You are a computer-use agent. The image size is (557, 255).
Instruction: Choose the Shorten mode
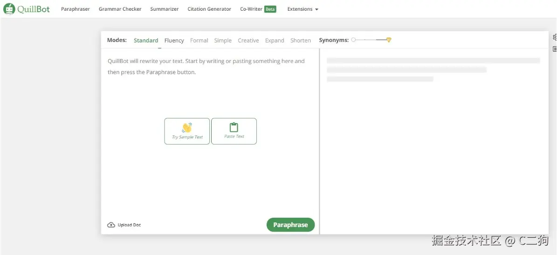click(301, 40)
